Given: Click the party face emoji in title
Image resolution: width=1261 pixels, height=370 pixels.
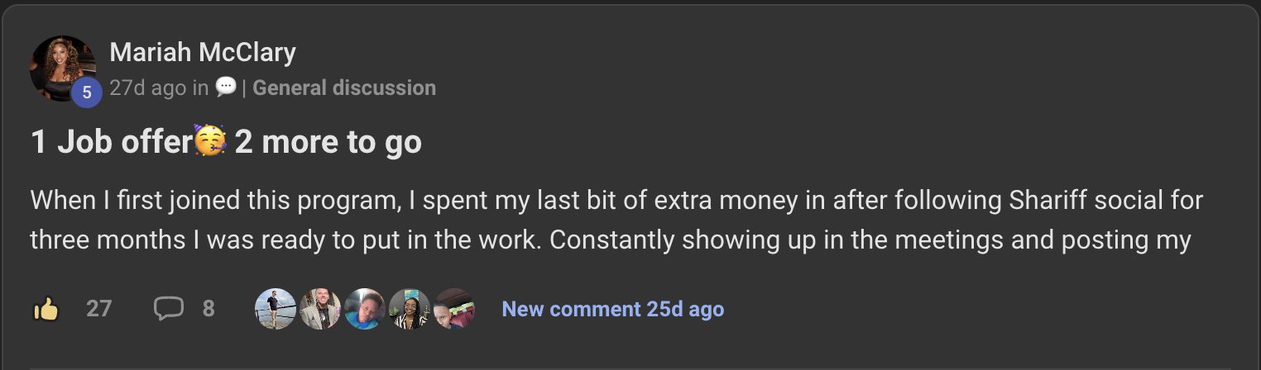Looking at the screenshot, I should [x=210, y=141].
